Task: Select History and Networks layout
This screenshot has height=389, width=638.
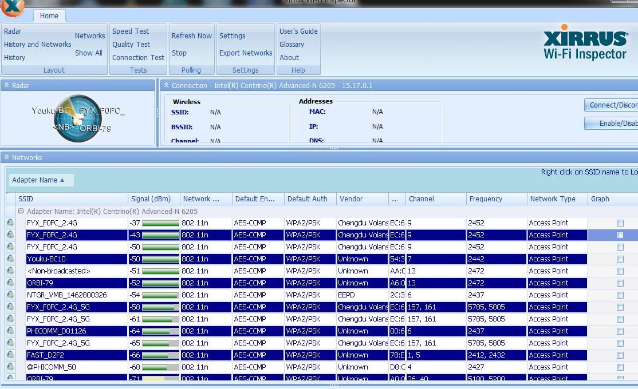Action: 37,44
